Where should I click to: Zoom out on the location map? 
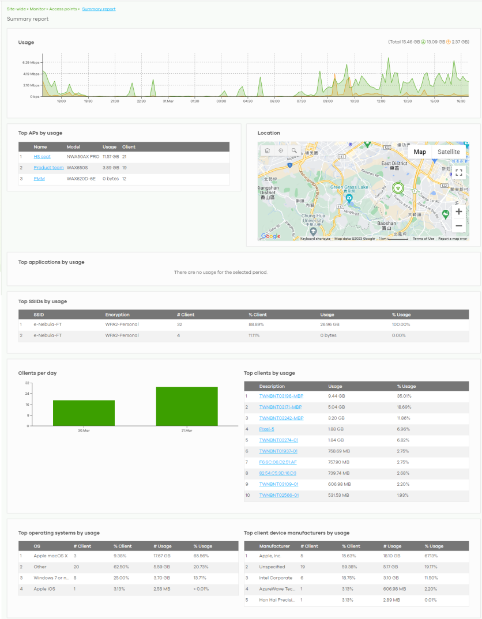pos(458,225)
